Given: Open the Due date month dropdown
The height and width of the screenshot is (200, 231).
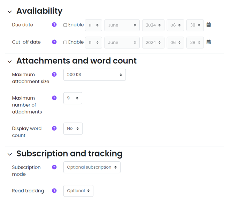Looking at the screenshot, I should [122, 25].
